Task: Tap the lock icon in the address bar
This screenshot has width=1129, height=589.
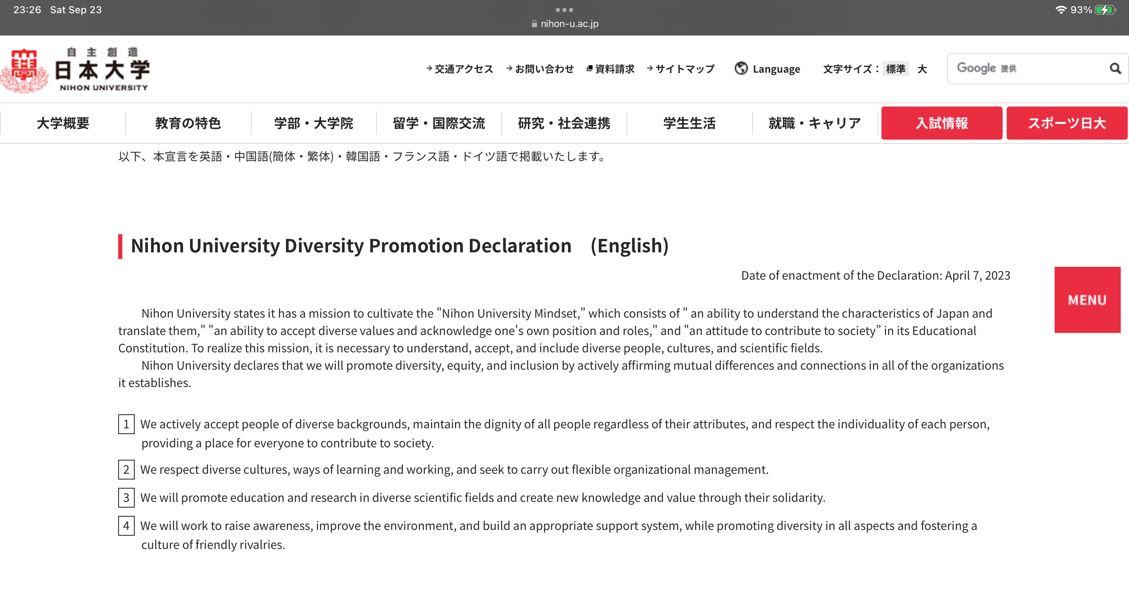Action: click(x=534, y=24)
